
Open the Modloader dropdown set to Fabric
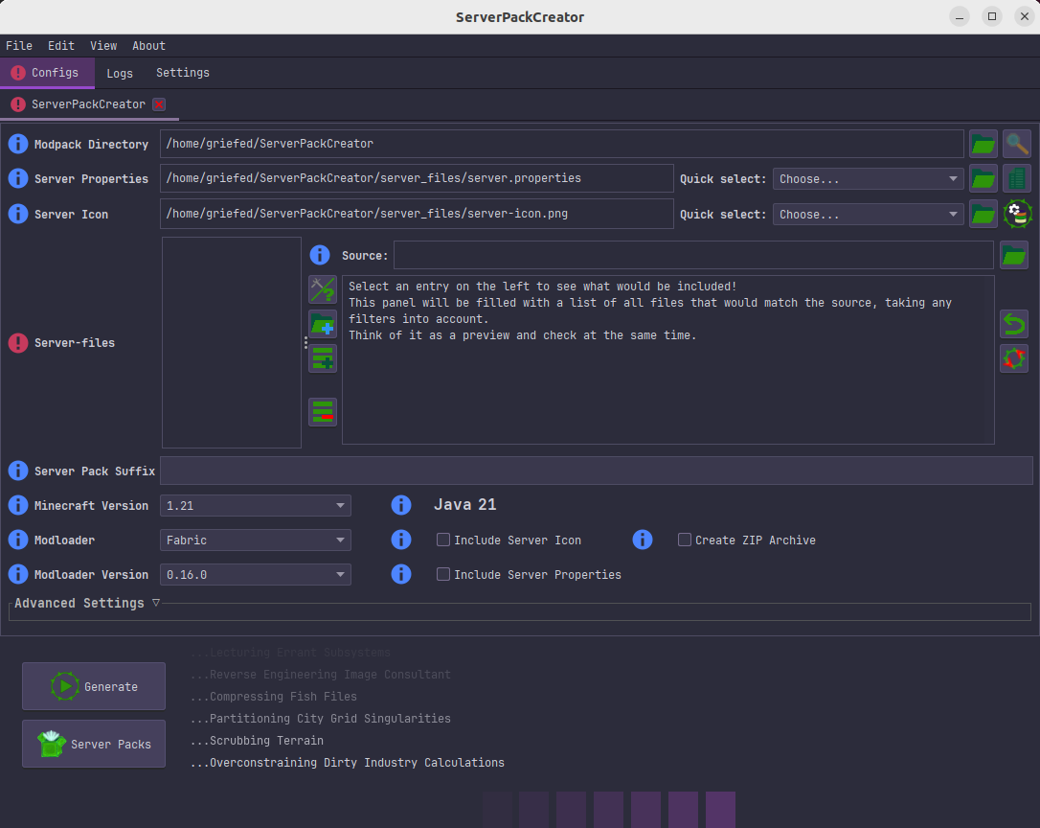click(255, 540)
